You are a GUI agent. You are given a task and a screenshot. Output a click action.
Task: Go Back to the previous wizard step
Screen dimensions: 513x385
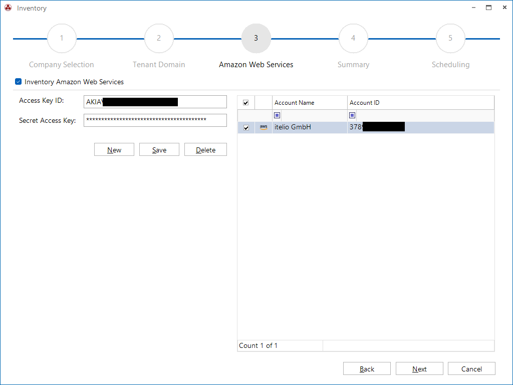click(x=367, y=368)
